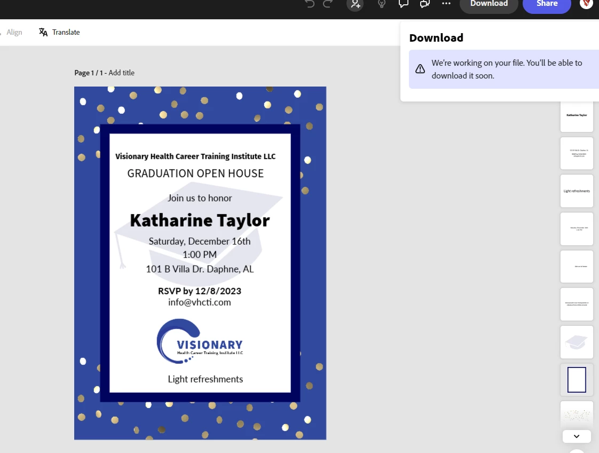Image resolution: width=599 pixels, height=453 pixels.
Task: Click 101 B Villa Dr. Daphne, AL text
Action: pyautogui.click(x=200, y=269)
